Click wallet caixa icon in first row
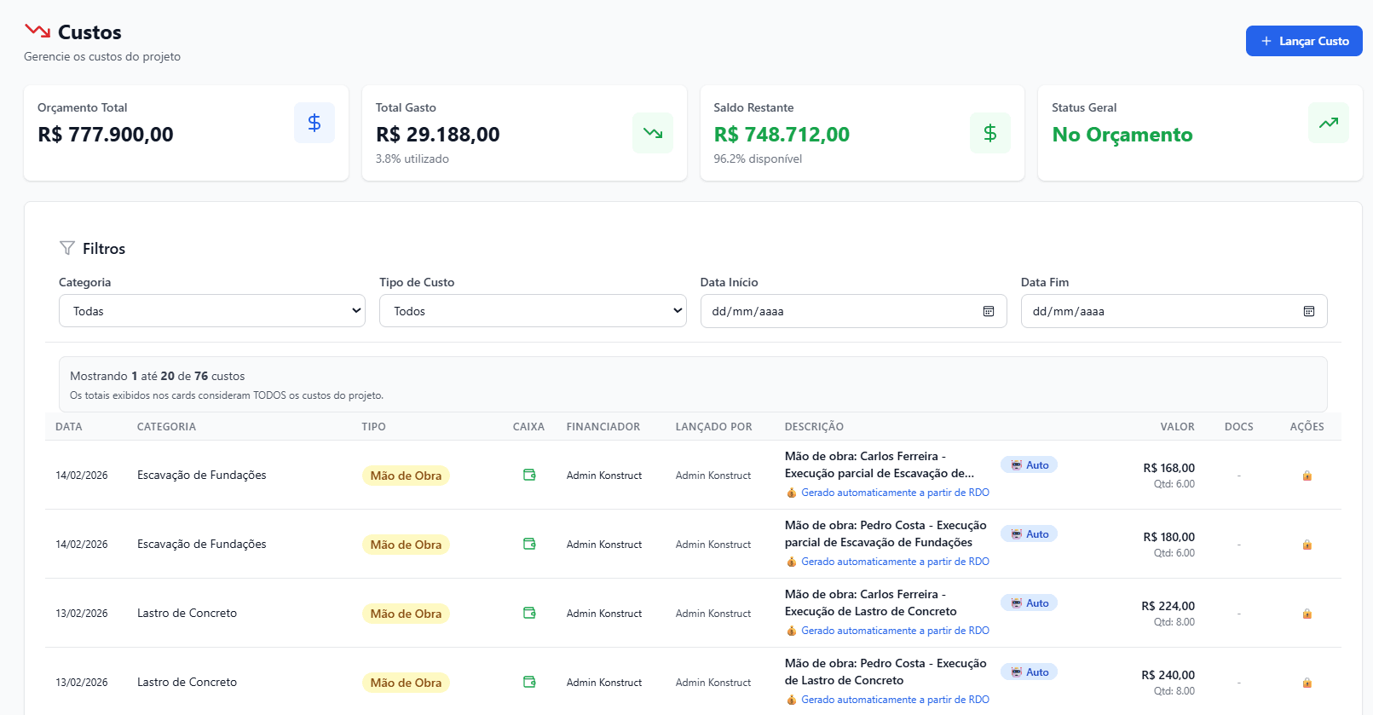 pos(529,475)
